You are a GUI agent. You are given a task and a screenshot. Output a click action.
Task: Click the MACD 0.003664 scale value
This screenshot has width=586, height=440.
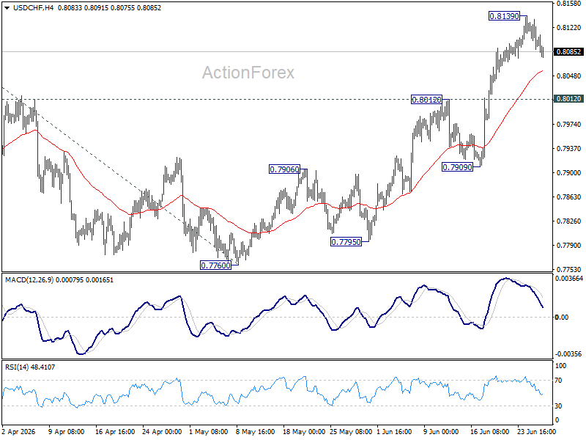coord(569,279)
